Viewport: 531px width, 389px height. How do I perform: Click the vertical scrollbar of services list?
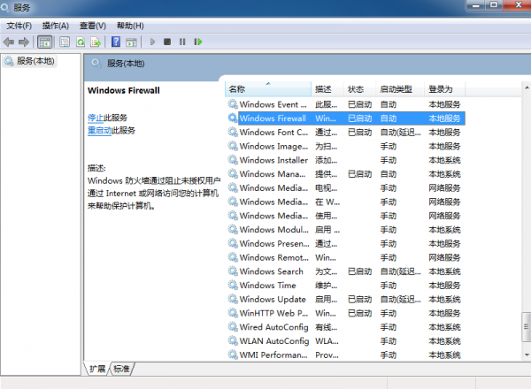click(526, 221)
